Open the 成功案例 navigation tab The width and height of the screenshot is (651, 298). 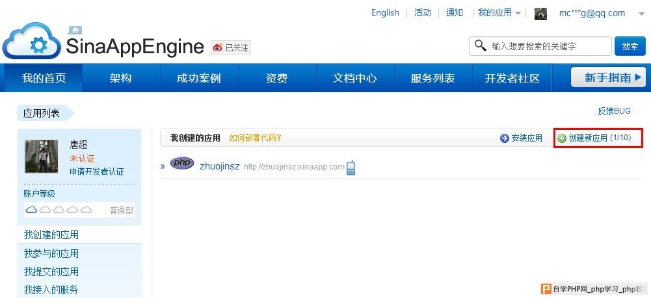[199, 78]
